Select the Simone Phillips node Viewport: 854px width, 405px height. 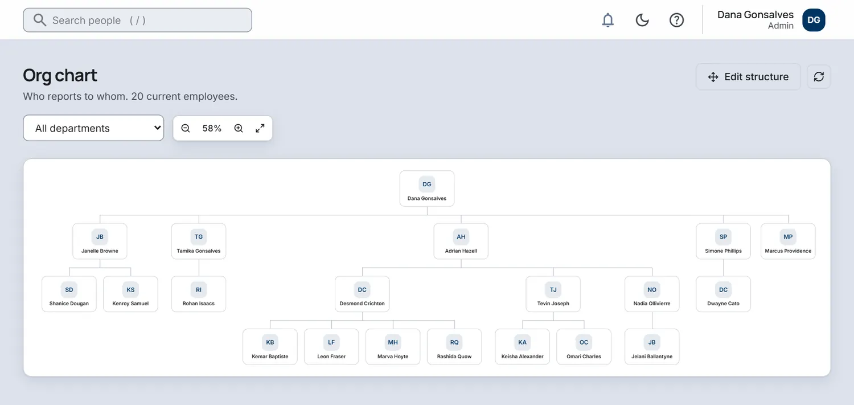pyautogui.click(x=724, y=241)
